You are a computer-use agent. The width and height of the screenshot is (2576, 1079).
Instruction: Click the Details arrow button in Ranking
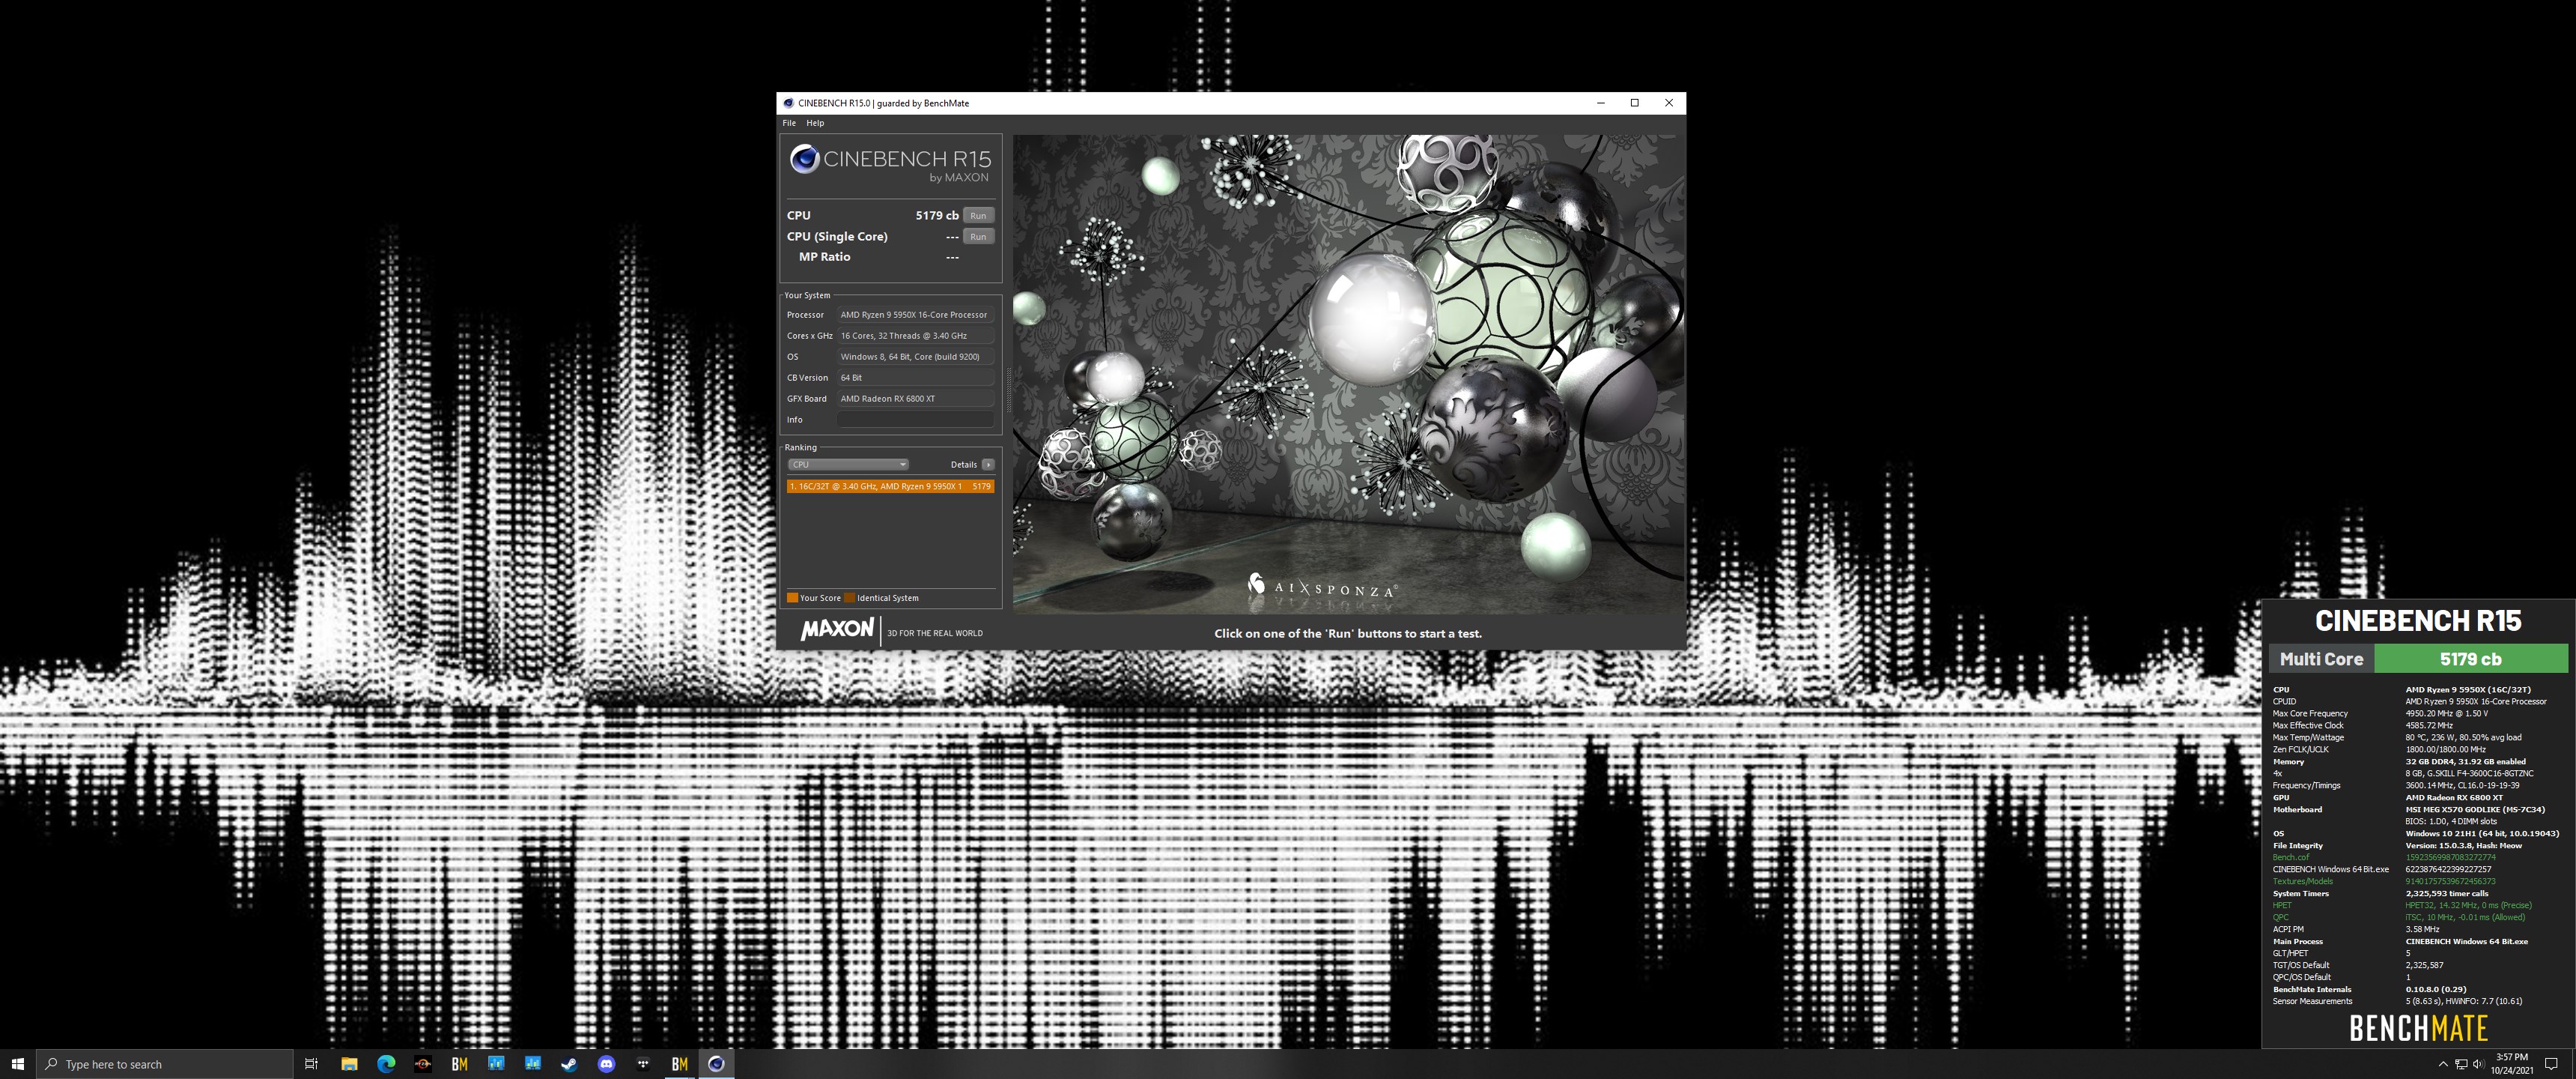[x=988, y=465]
